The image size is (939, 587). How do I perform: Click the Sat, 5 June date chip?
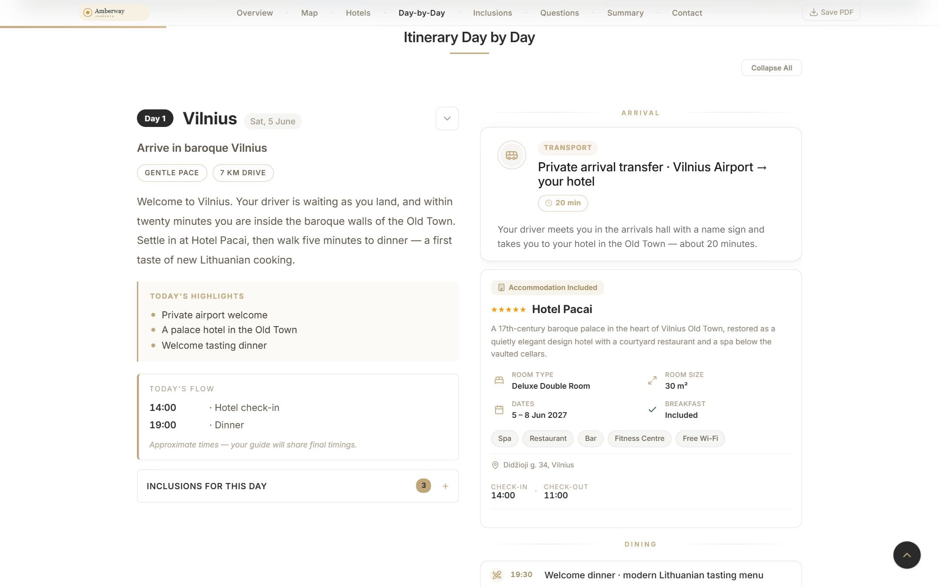pyautogui.click(x=273, y=121)
